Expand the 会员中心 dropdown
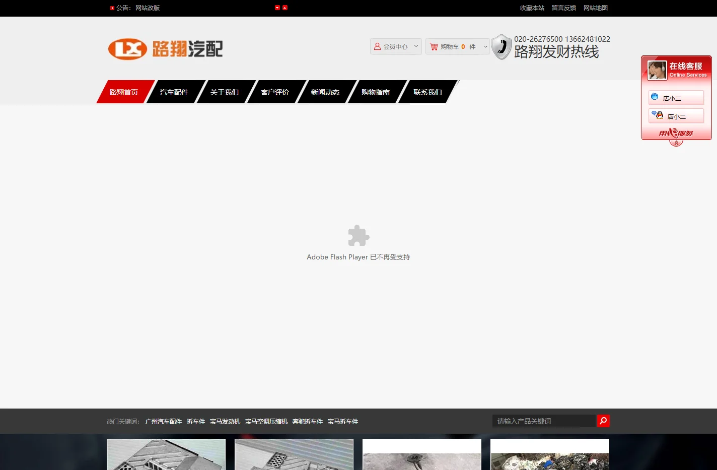Image resolution: width=717 pixels, height=470 pixels. 416,46
